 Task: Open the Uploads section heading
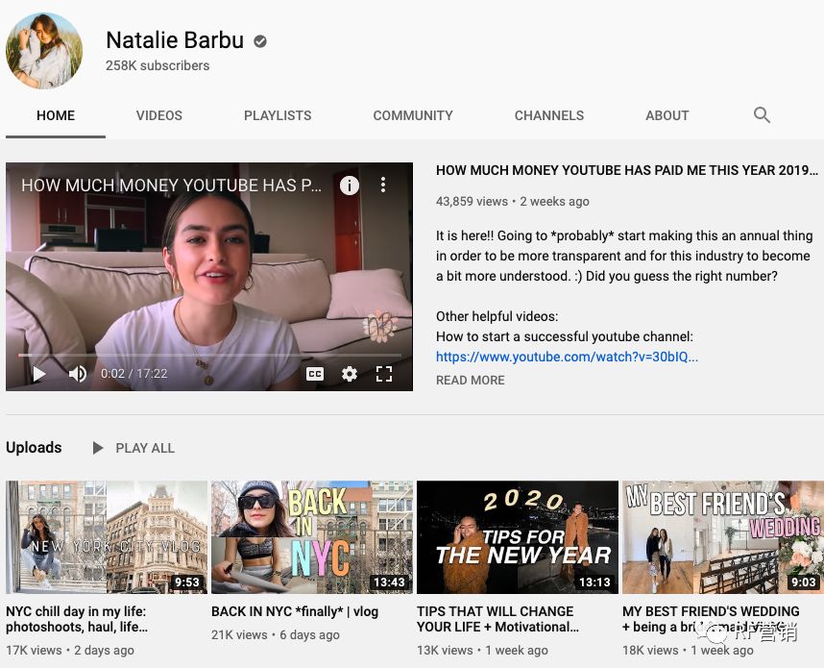tap(34, 448)
